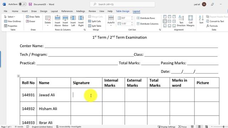Click Distribute Rows
The width and height of the screenshot is (228, 128).
click(x=146, y=18)
